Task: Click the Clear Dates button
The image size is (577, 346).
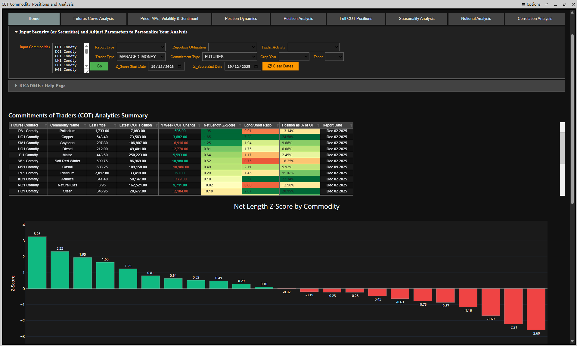Action: [280, 66]
